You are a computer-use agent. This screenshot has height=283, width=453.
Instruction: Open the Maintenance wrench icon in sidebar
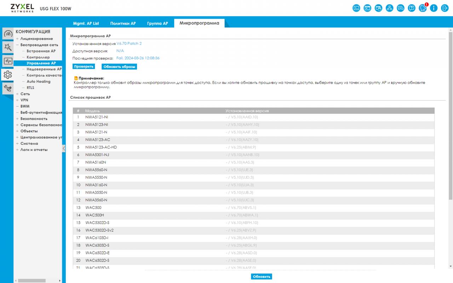[8, 88]
